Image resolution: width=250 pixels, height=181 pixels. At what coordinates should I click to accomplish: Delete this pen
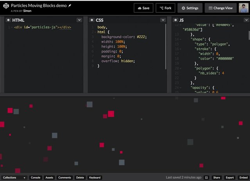pyautogui.click(x=80, y=177)
